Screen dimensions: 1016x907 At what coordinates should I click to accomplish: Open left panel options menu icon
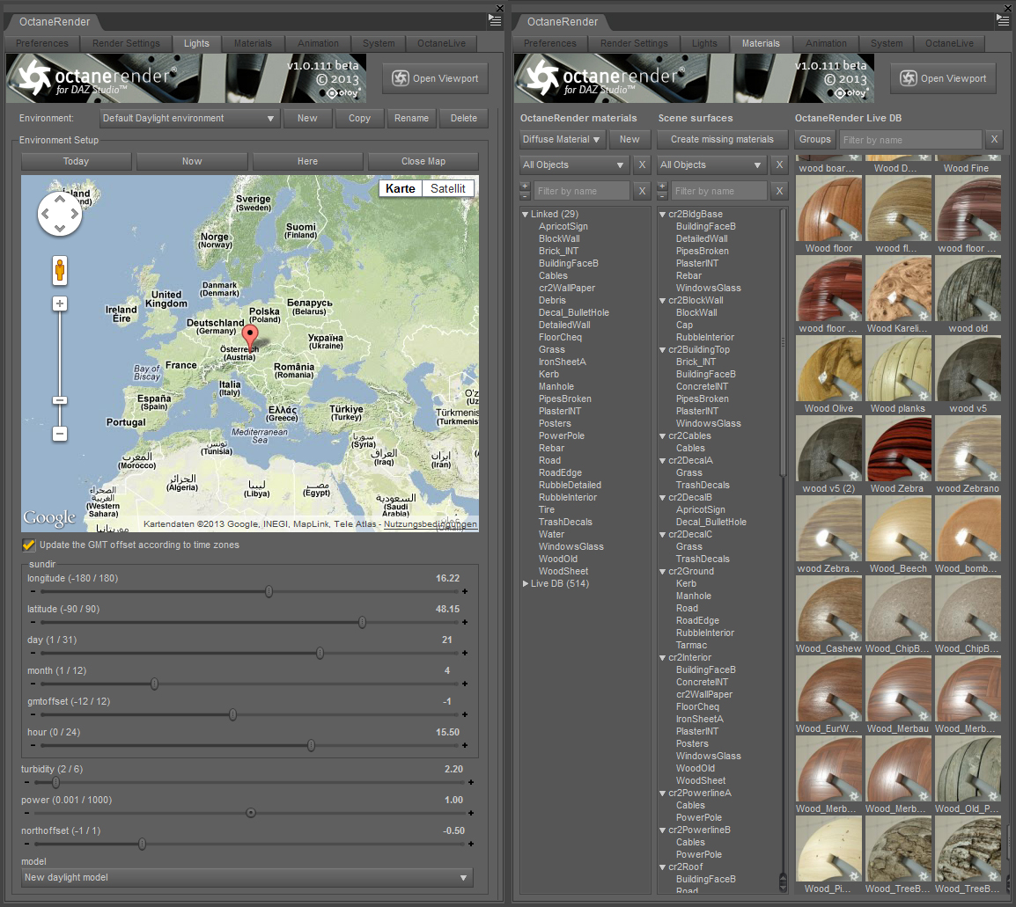tap(495, 21)
